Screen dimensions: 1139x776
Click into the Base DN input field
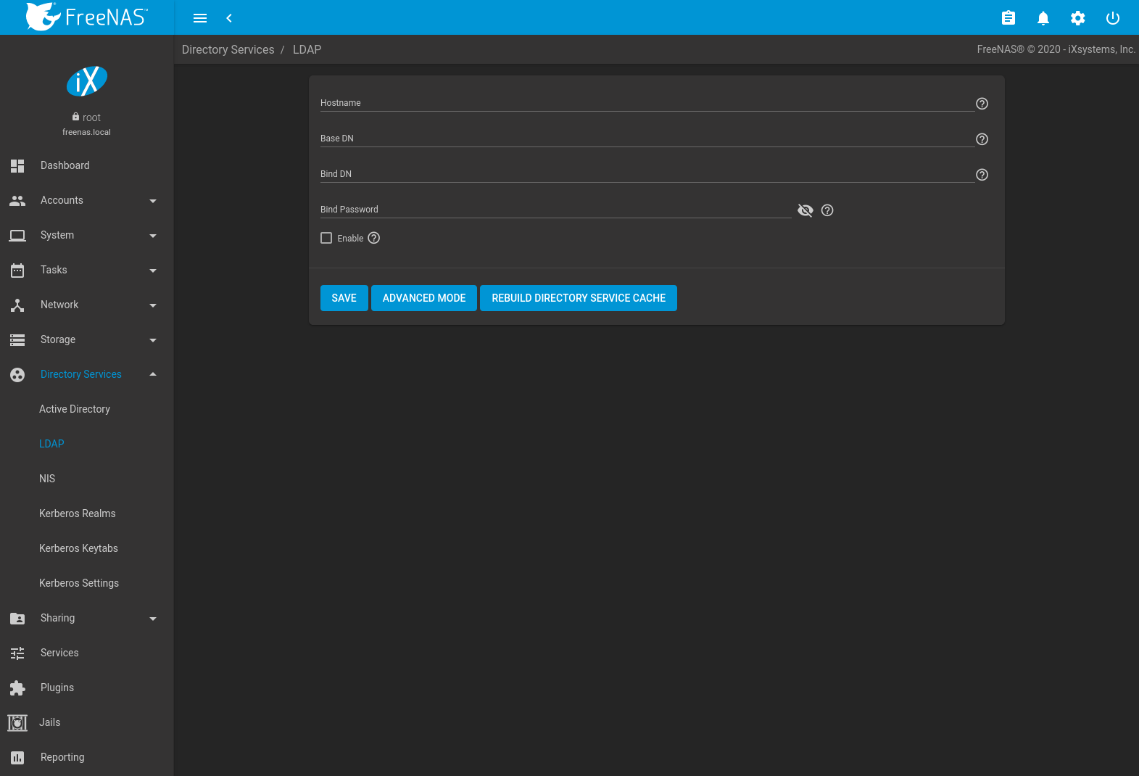[x=645, y=139]
